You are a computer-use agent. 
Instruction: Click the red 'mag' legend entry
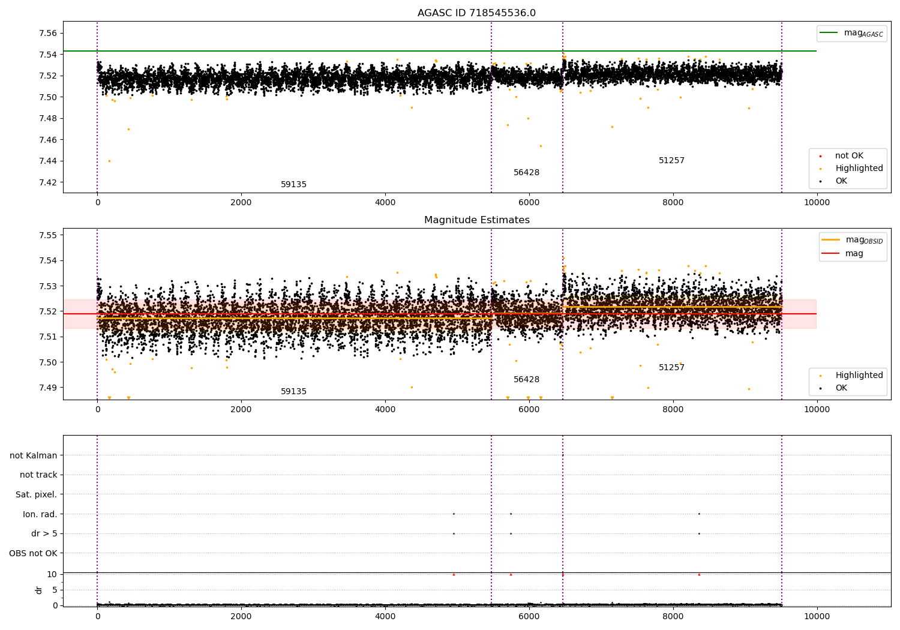844,254
